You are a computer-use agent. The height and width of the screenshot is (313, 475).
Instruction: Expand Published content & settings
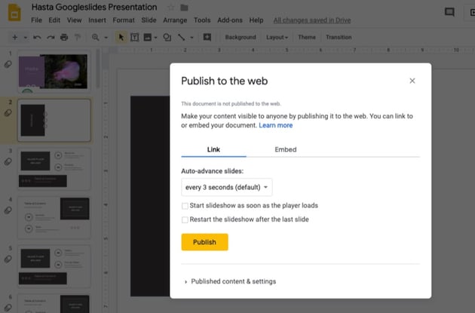tap(231, 281)
